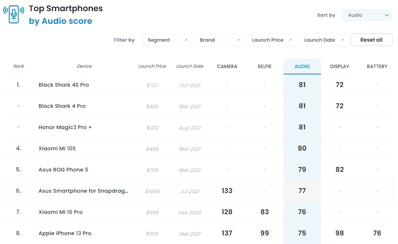Click the Launch Price filter chevron
Image resolution: width=398 pixels, height=244 pixels.
[x=291, y=40]
